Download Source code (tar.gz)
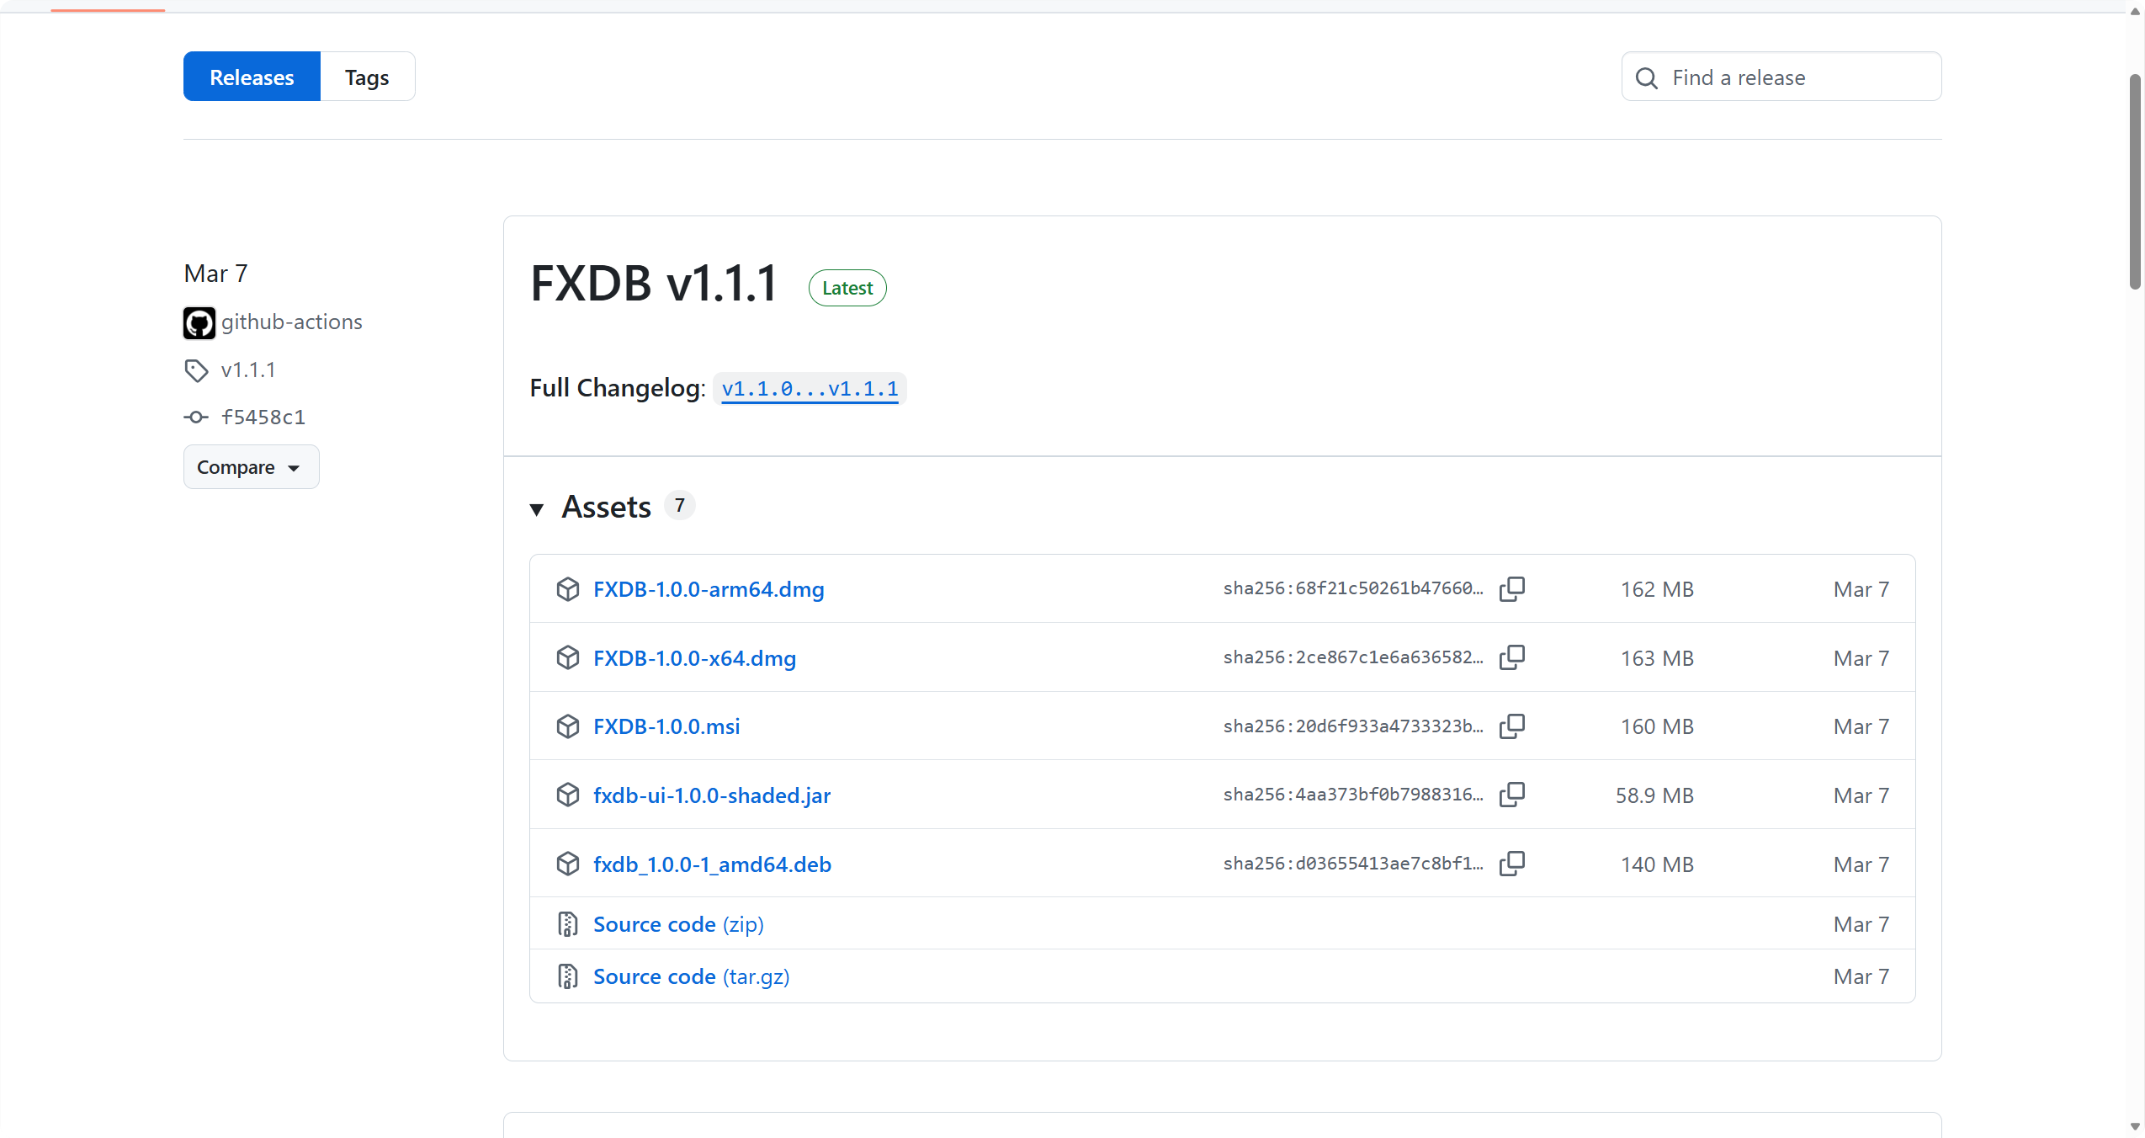The width and height of the screenshot is (2145, 1138). 691,976
